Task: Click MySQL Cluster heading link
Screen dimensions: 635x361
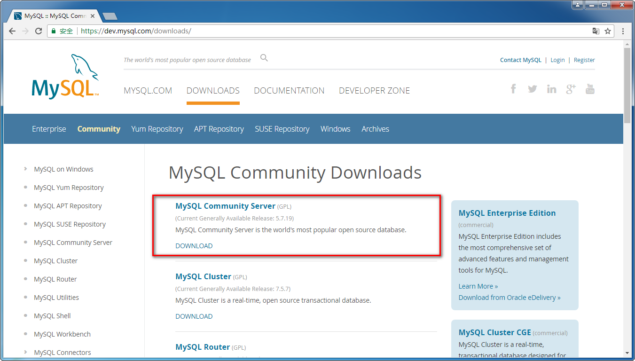Action: [203, 276]
